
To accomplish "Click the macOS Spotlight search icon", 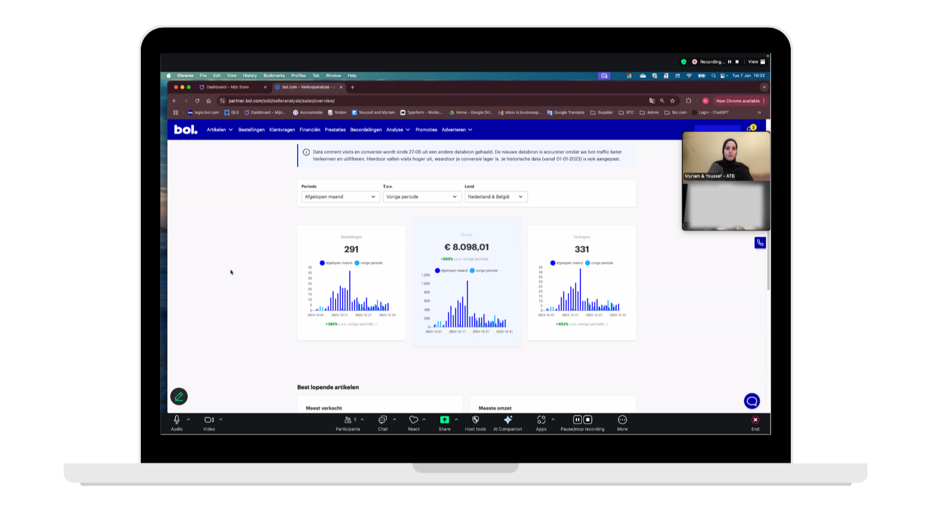I will point(714,75).
